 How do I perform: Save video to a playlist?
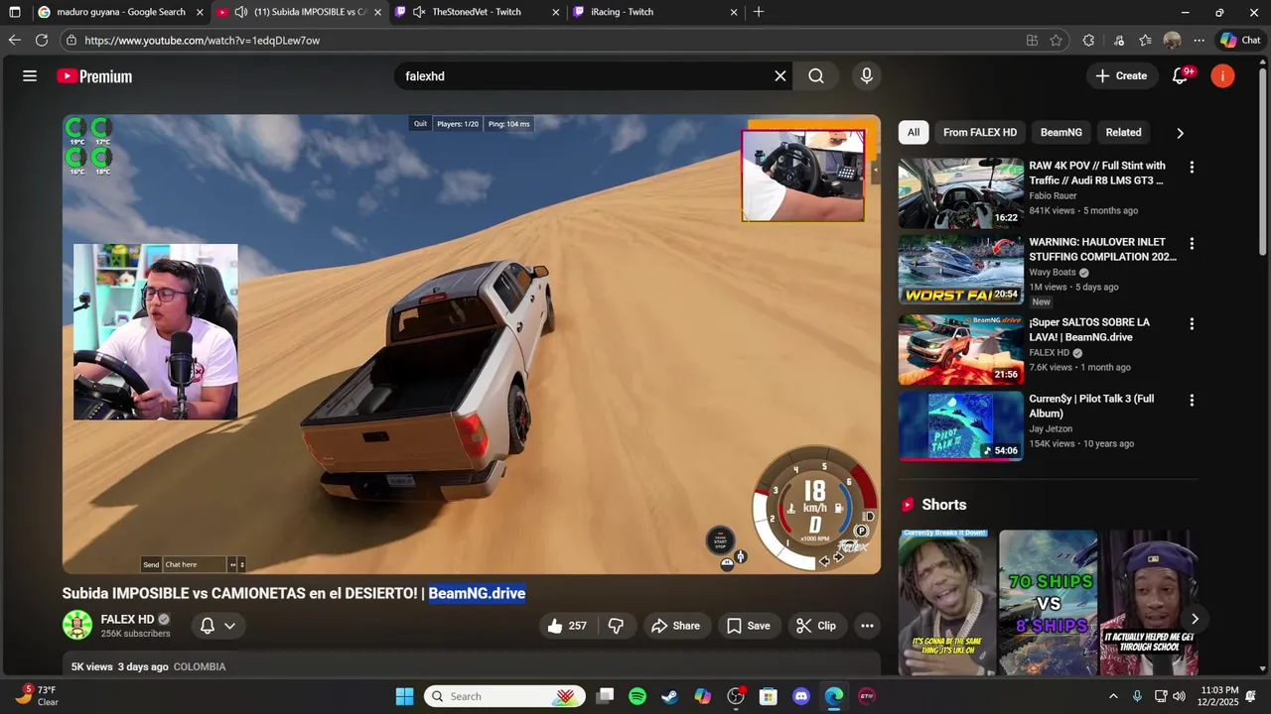pos(749,626)
